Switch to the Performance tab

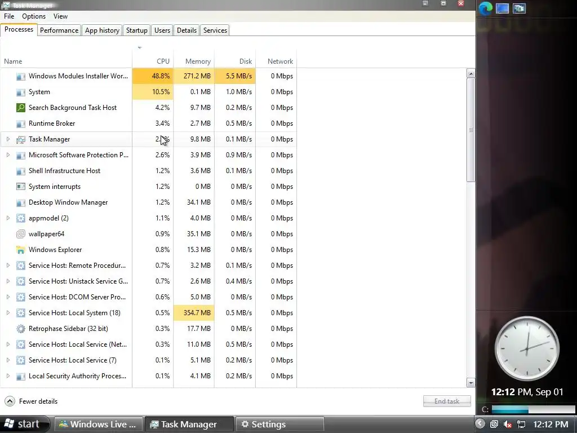click(x=59, y=30)
